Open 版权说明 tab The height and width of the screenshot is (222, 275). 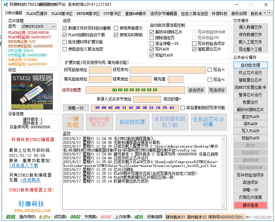pyautogui.click(x=239, y=14)
